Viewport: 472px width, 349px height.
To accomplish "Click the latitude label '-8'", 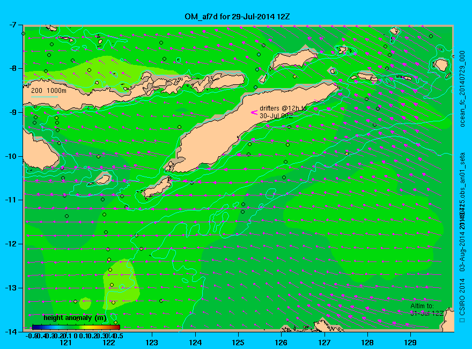I will 12,68.
